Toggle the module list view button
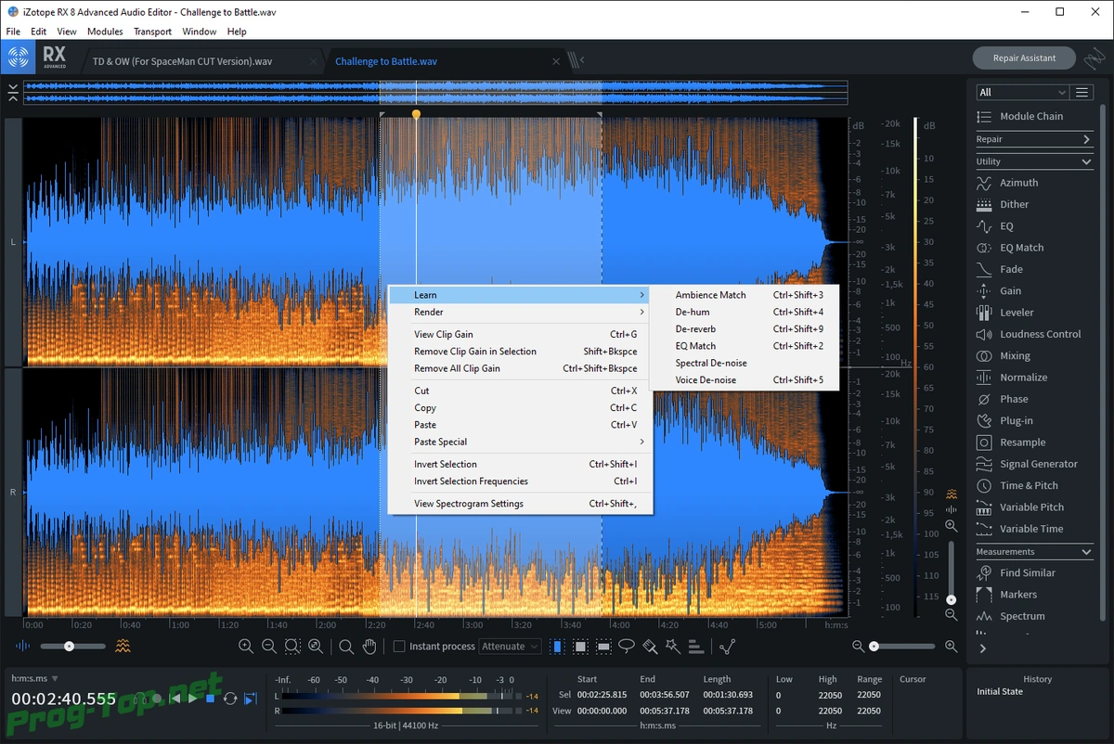 (1082, 92)
